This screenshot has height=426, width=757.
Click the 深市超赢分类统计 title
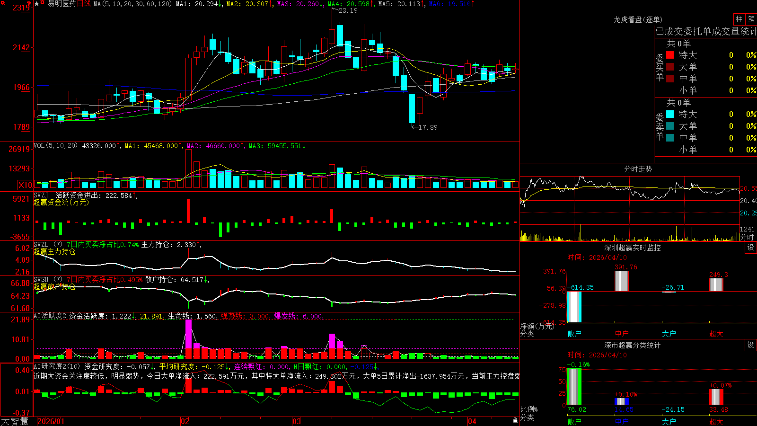pos(633,345)
